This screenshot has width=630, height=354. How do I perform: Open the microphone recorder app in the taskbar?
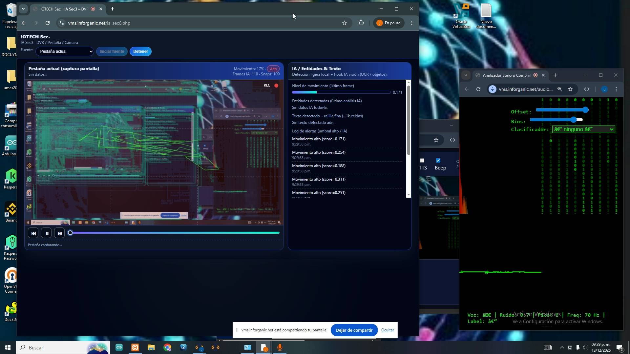(x=280, y=347)
